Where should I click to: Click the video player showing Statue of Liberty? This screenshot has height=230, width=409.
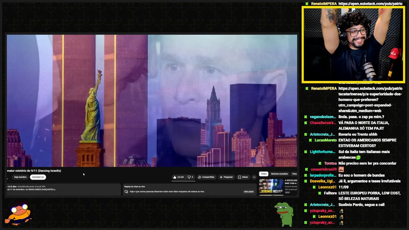(152, 101)
